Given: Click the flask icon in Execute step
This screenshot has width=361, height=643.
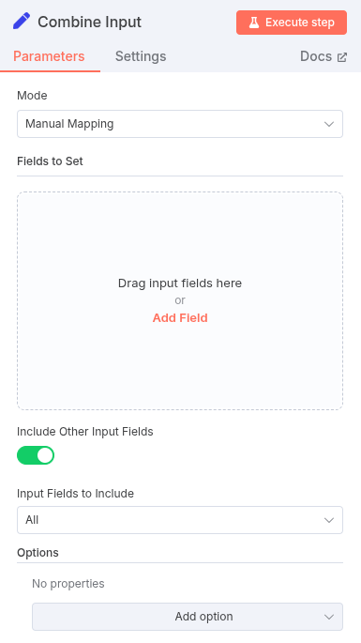Looking at the screenshot, I should click(x=254, y=23).
